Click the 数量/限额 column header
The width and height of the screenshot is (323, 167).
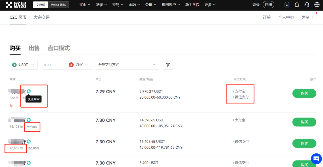(146, 79)
